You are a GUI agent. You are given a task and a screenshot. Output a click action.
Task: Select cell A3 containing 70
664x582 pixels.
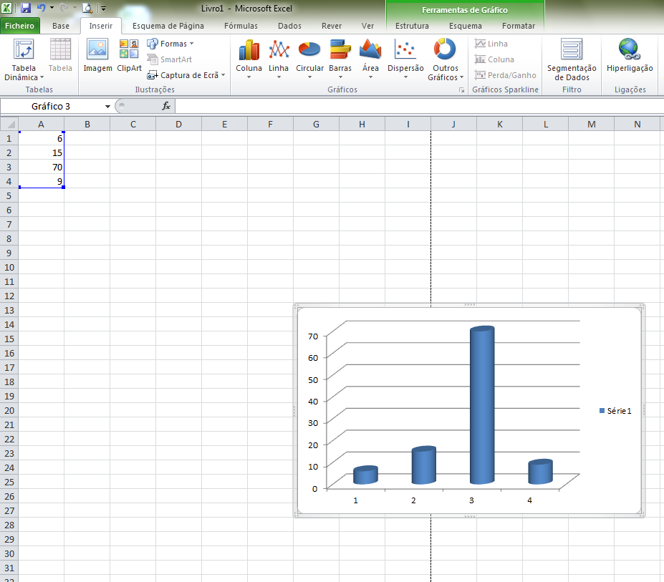(41, 168)
